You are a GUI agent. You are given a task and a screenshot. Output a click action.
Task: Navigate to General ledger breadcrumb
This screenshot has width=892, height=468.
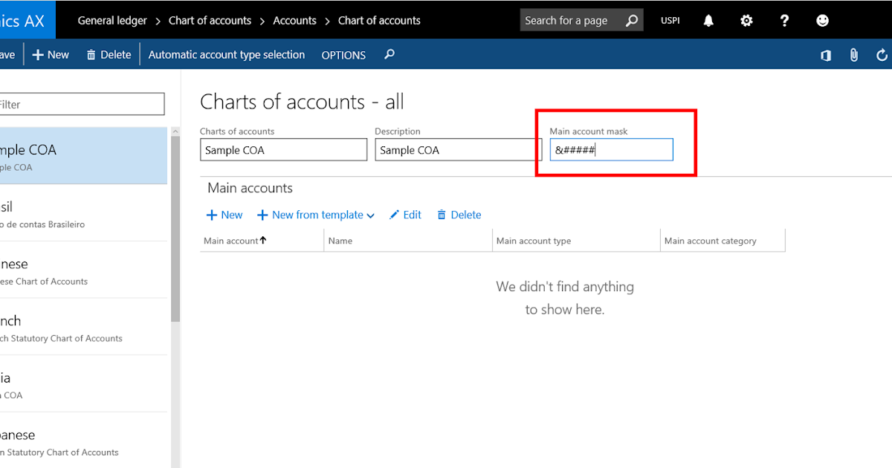(x=112, y=20)
